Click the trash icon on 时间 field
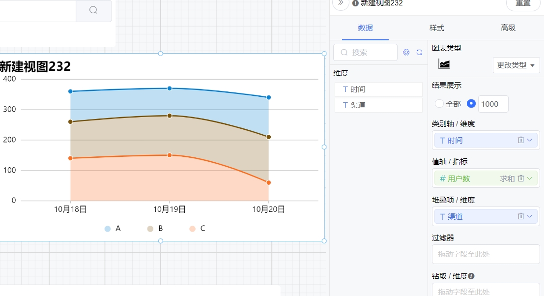Image resolution: width=544 pixels, height=296 pixels. point(521,140)
